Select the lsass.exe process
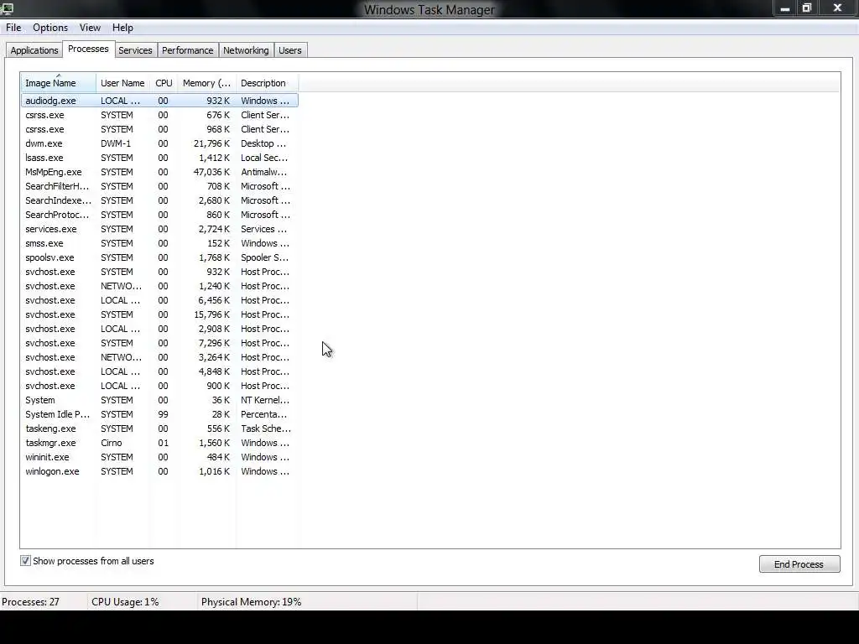 tap(159, 158)
